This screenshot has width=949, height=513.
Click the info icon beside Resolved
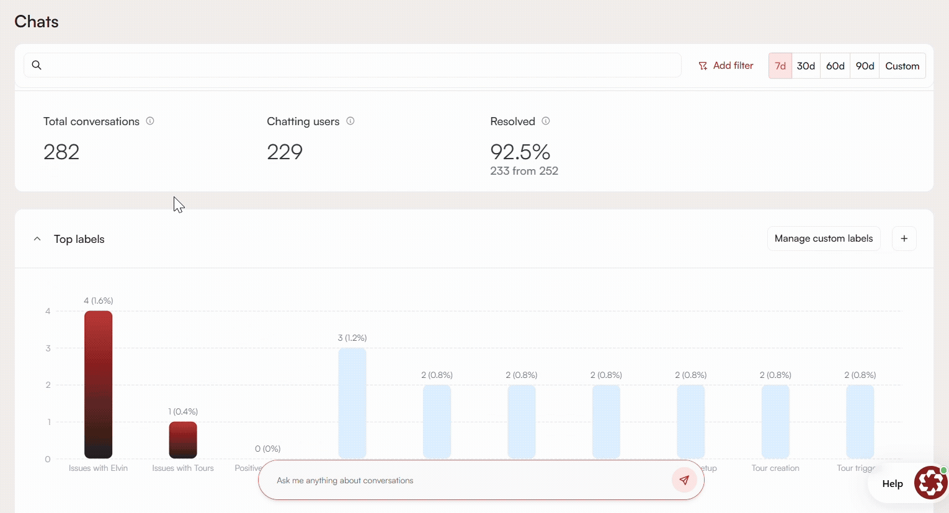tap(546, 121)
